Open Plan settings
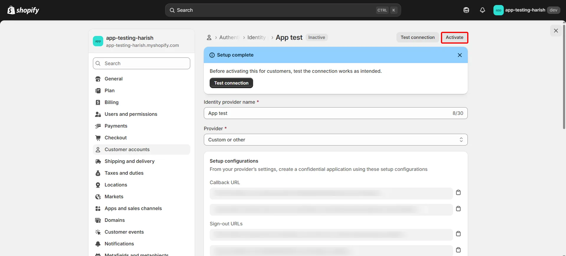This screenshot has width=566, height=256. (x=142, y=90)
